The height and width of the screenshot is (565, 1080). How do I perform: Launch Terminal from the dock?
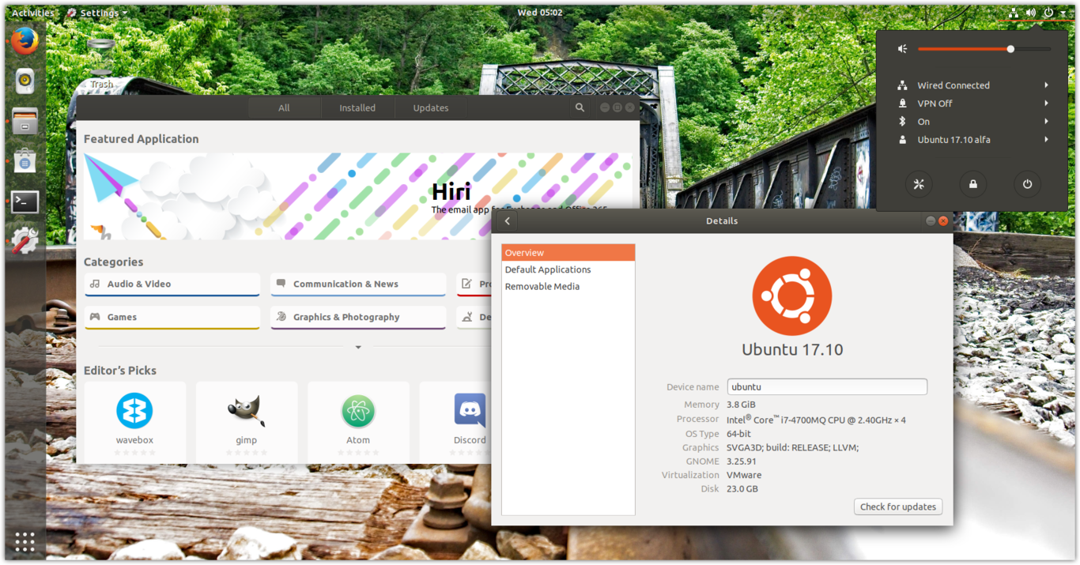coord(25,202)
